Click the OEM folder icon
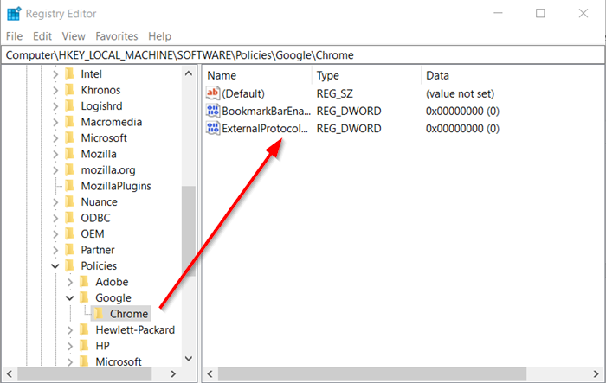Image resolution: width=606 pixels, height=383 pixels. 70,233
